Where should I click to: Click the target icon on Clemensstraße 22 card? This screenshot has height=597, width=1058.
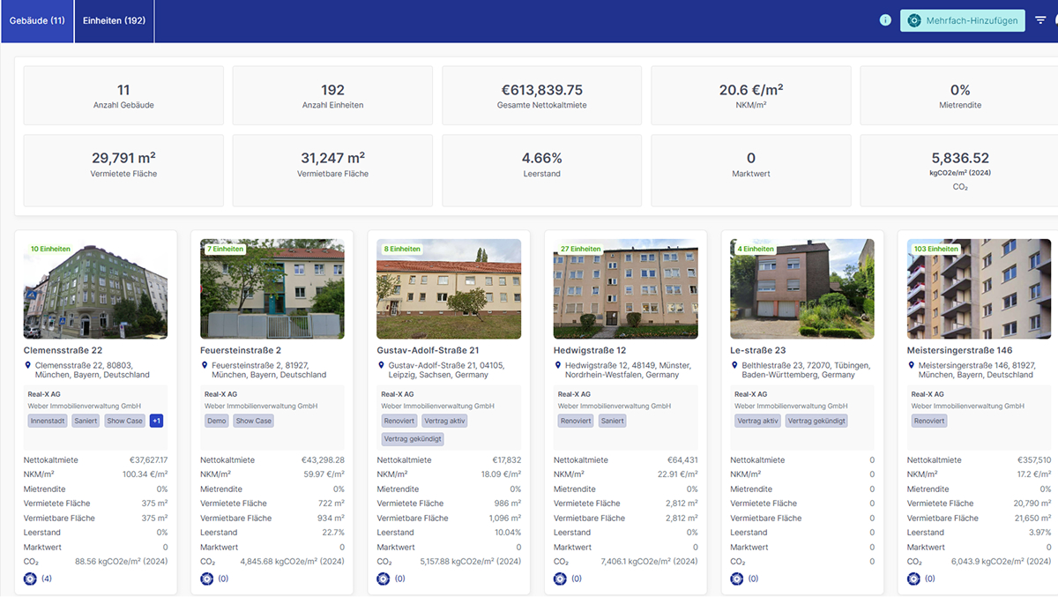tap(31, 578)
